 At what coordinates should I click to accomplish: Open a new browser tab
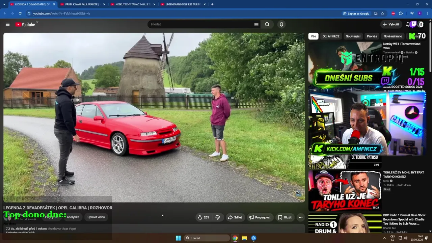pyautogui.click(x=212, y=4)
